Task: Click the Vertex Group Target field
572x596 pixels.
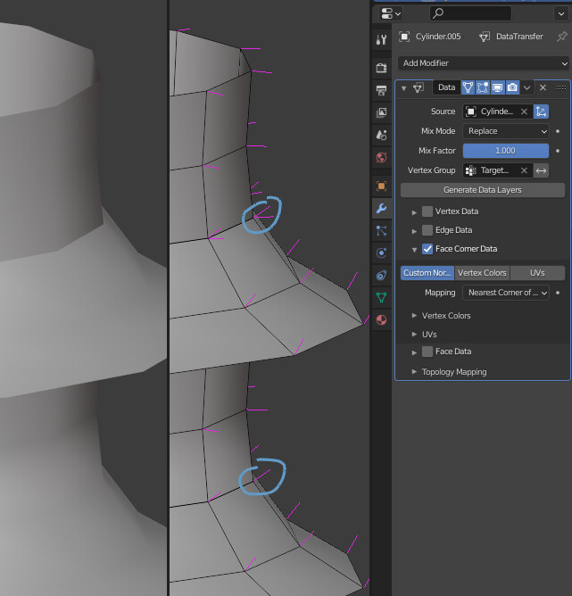Action: [498, 170]
